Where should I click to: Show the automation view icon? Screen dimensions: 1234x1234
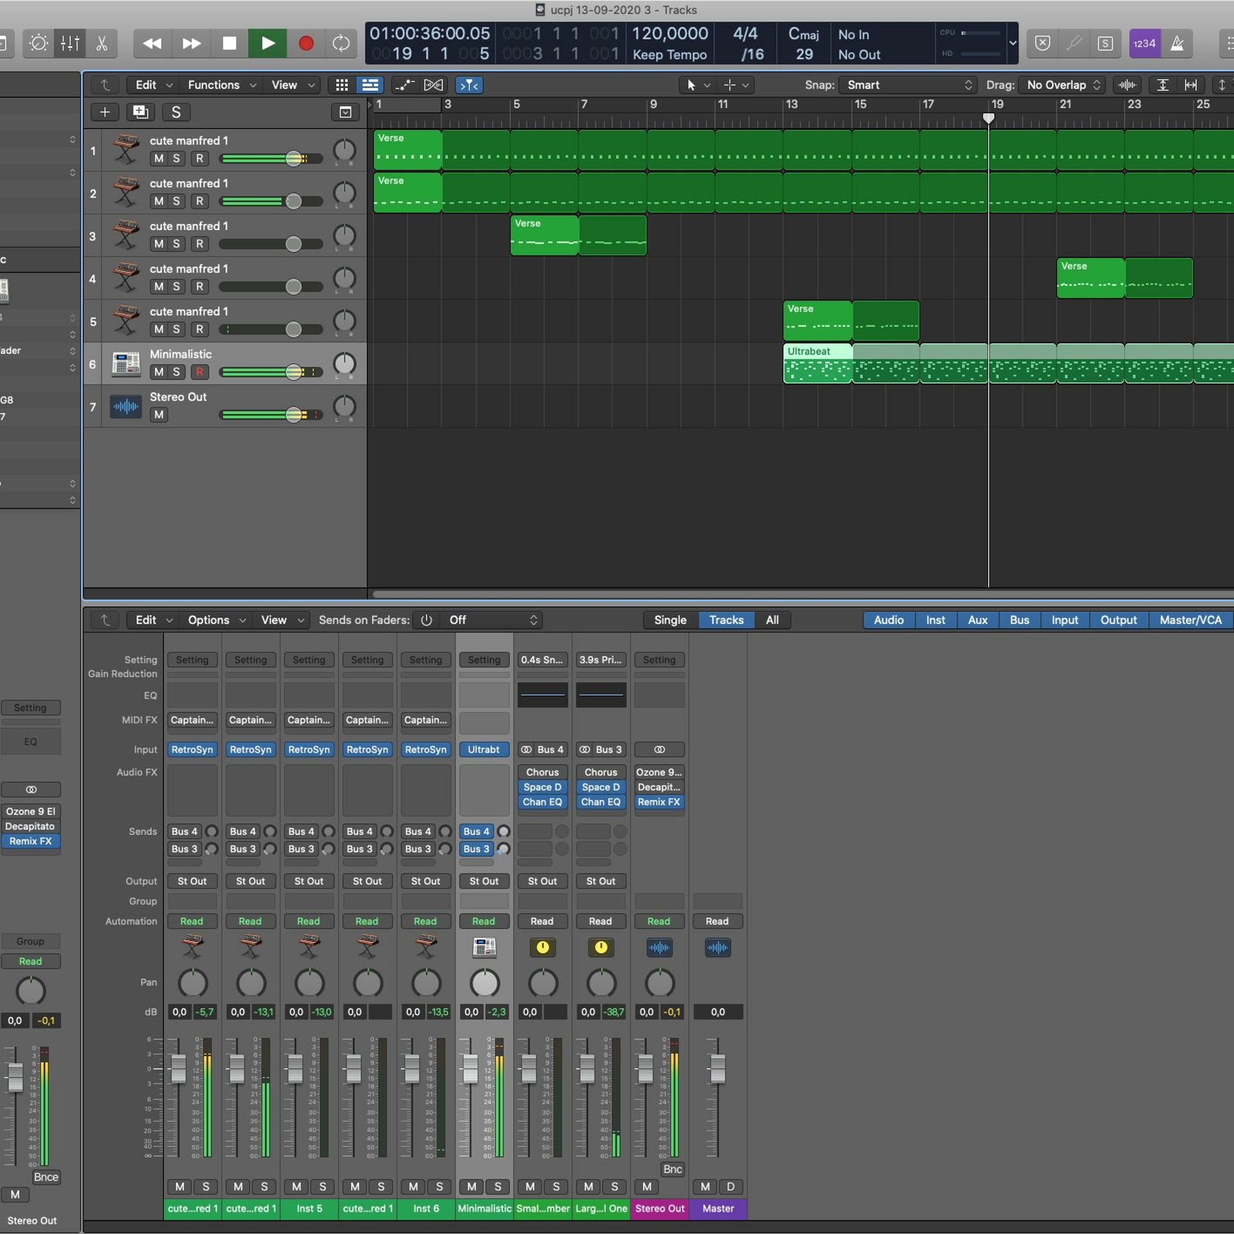pos(404,85)
